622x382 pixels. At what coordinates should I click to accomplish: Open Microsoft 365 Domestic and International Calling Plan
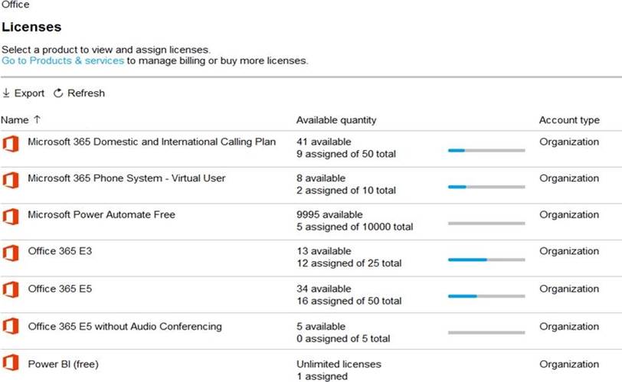pos(152,142)
